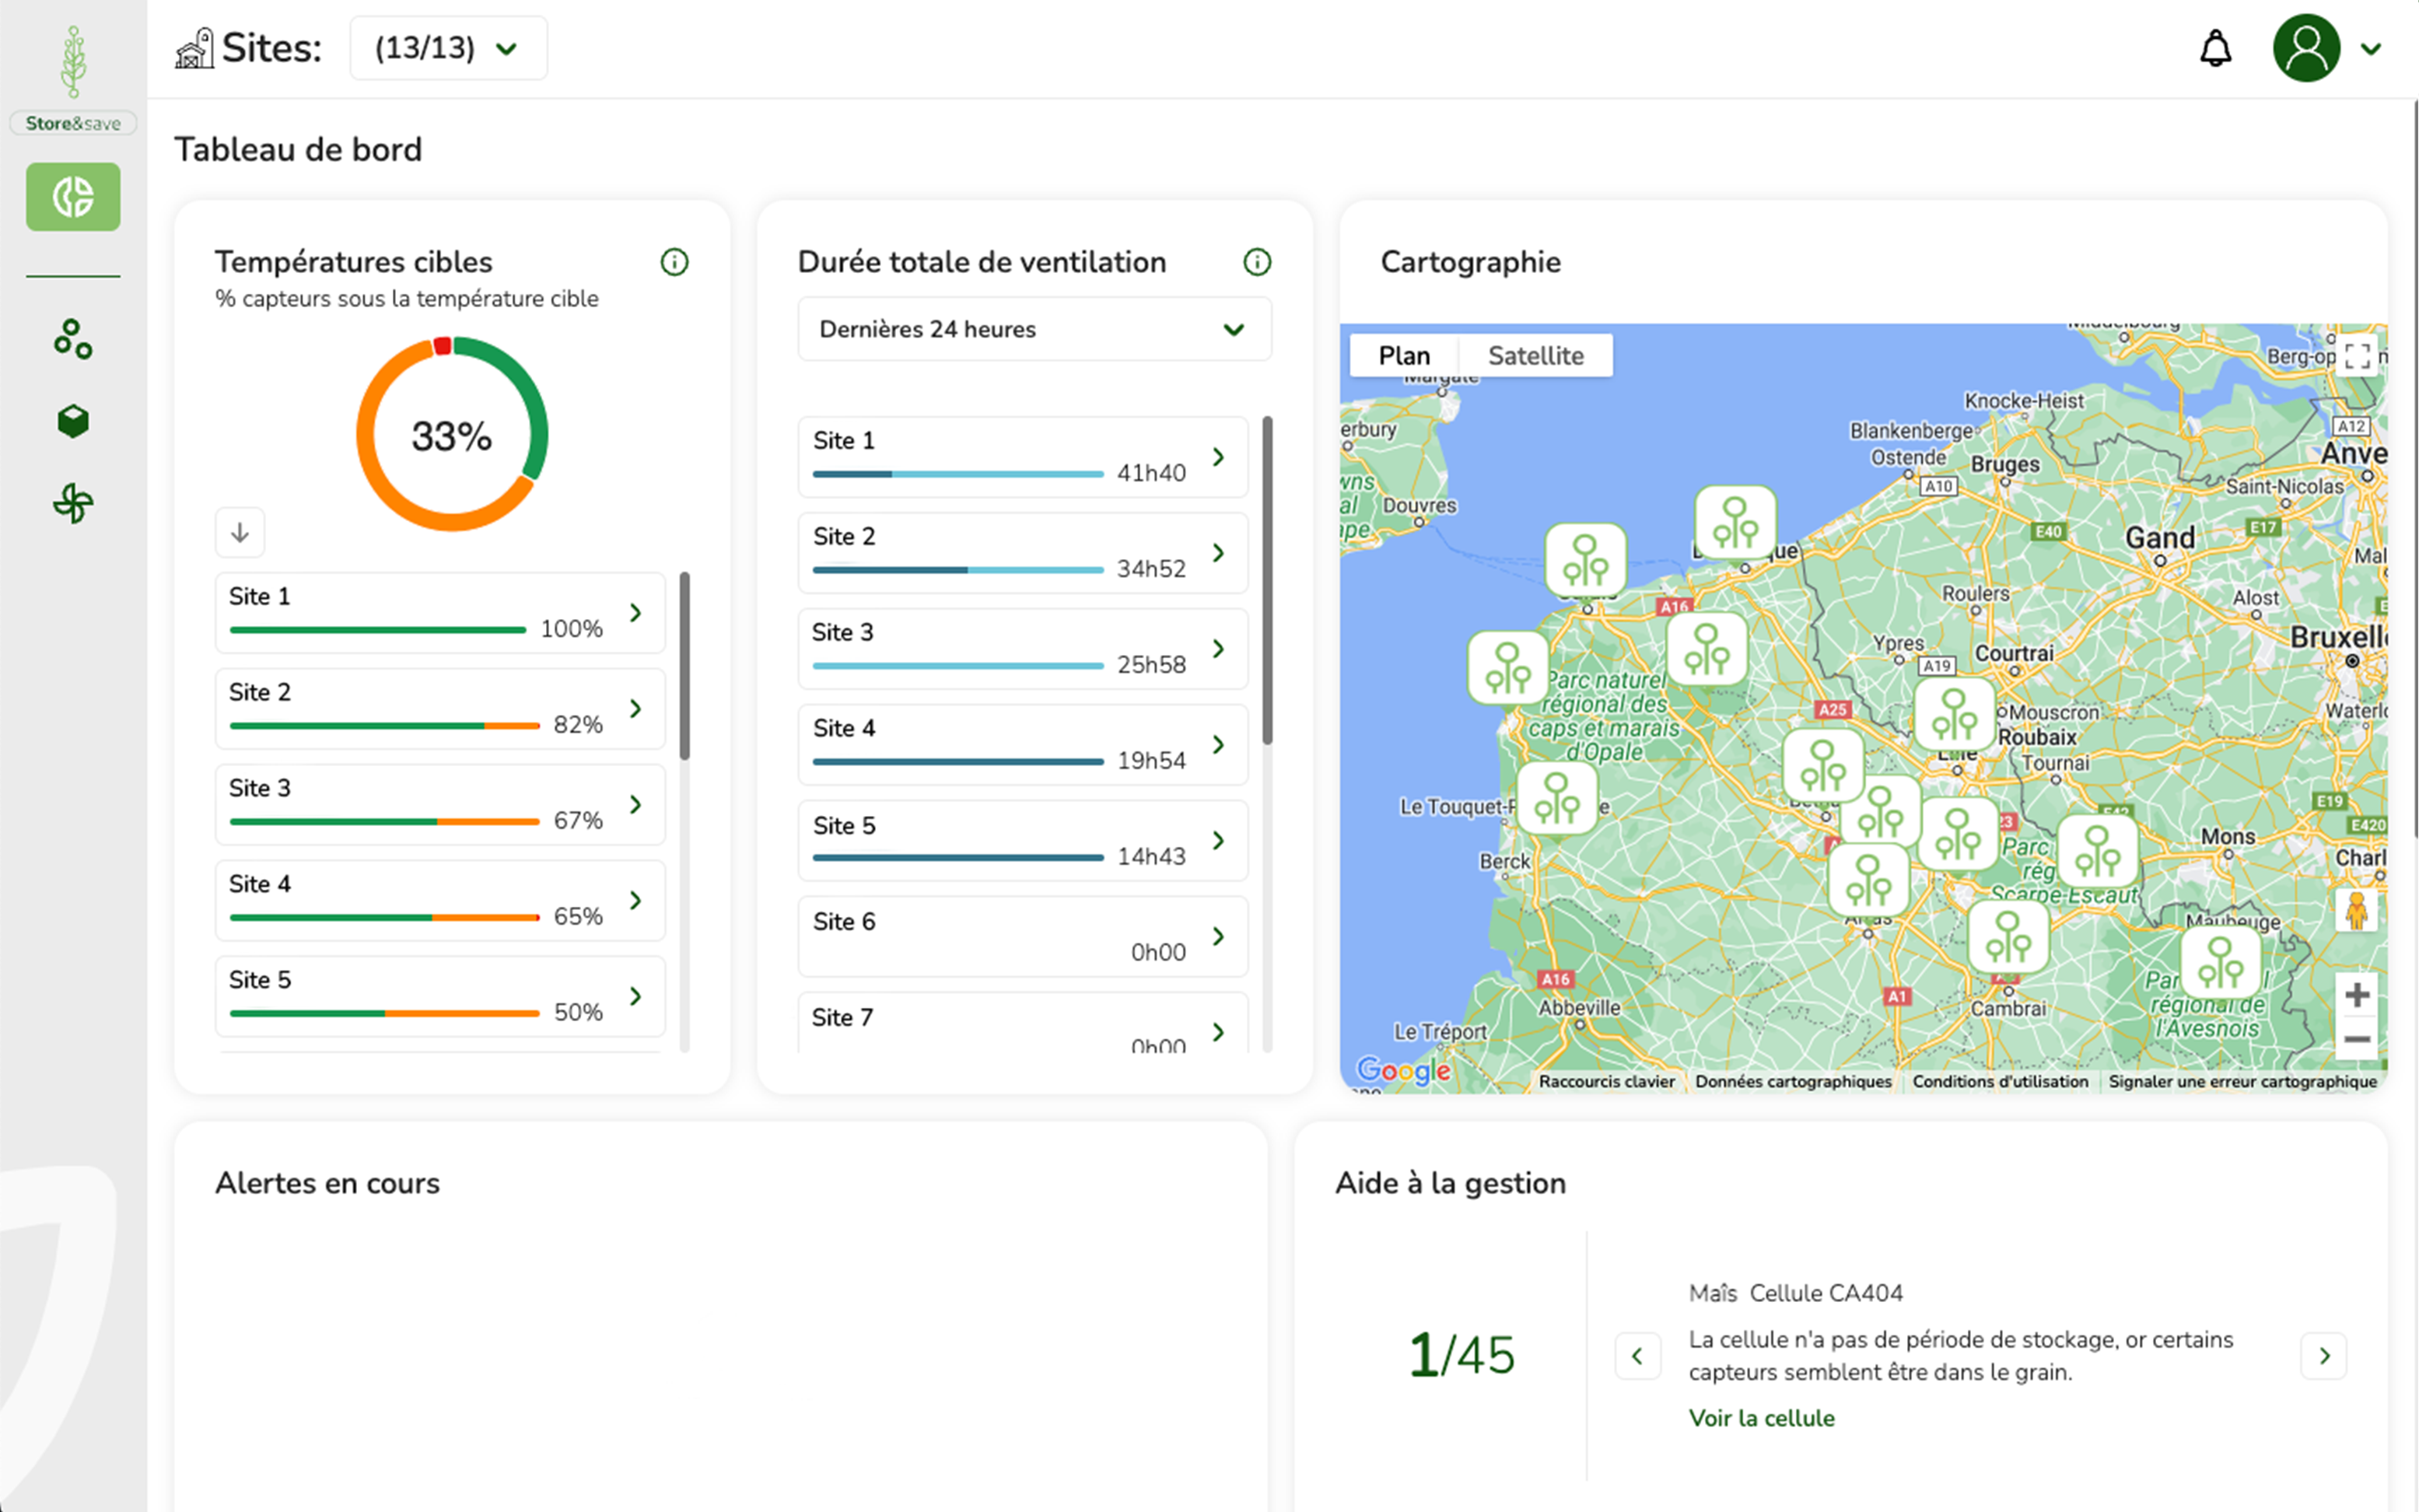Click the site marker near Lille
This screenshot has height=1512, width=2419.
click(1954, 714)
